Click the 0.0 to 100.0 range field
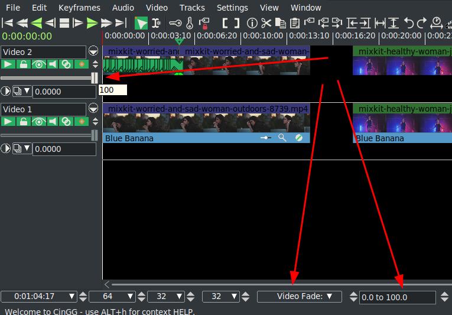 (x=397, y=297)
